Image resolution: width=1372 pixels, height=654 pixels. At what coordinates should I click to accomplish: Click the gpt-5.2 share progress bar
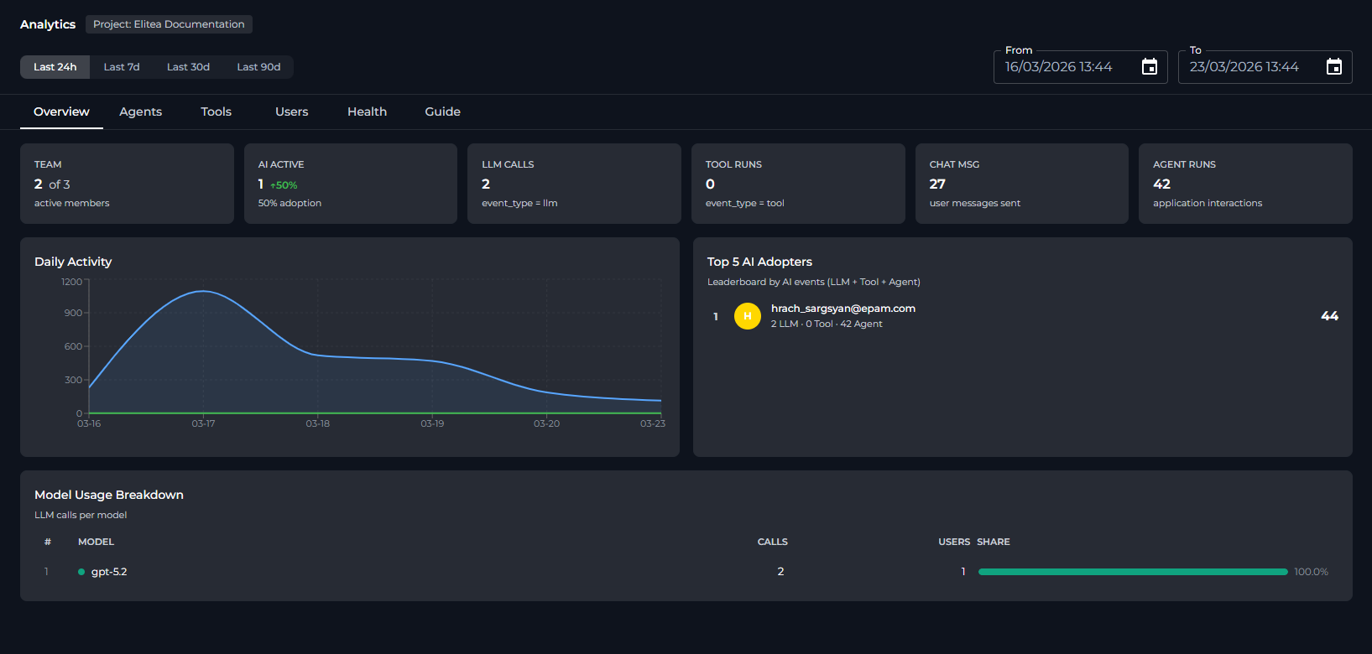(1132, 572)
